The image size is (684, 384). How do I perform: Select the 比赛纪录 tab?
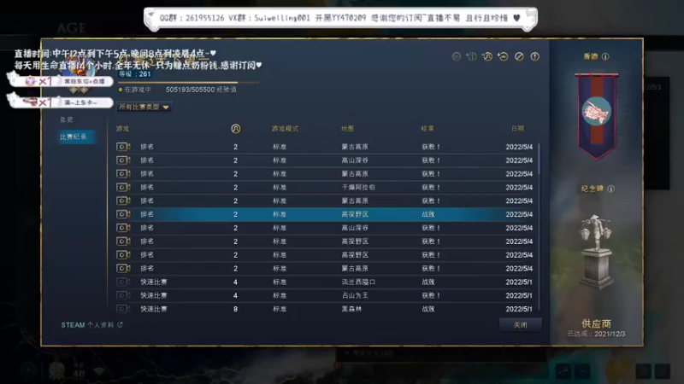(x=76, y=137)
